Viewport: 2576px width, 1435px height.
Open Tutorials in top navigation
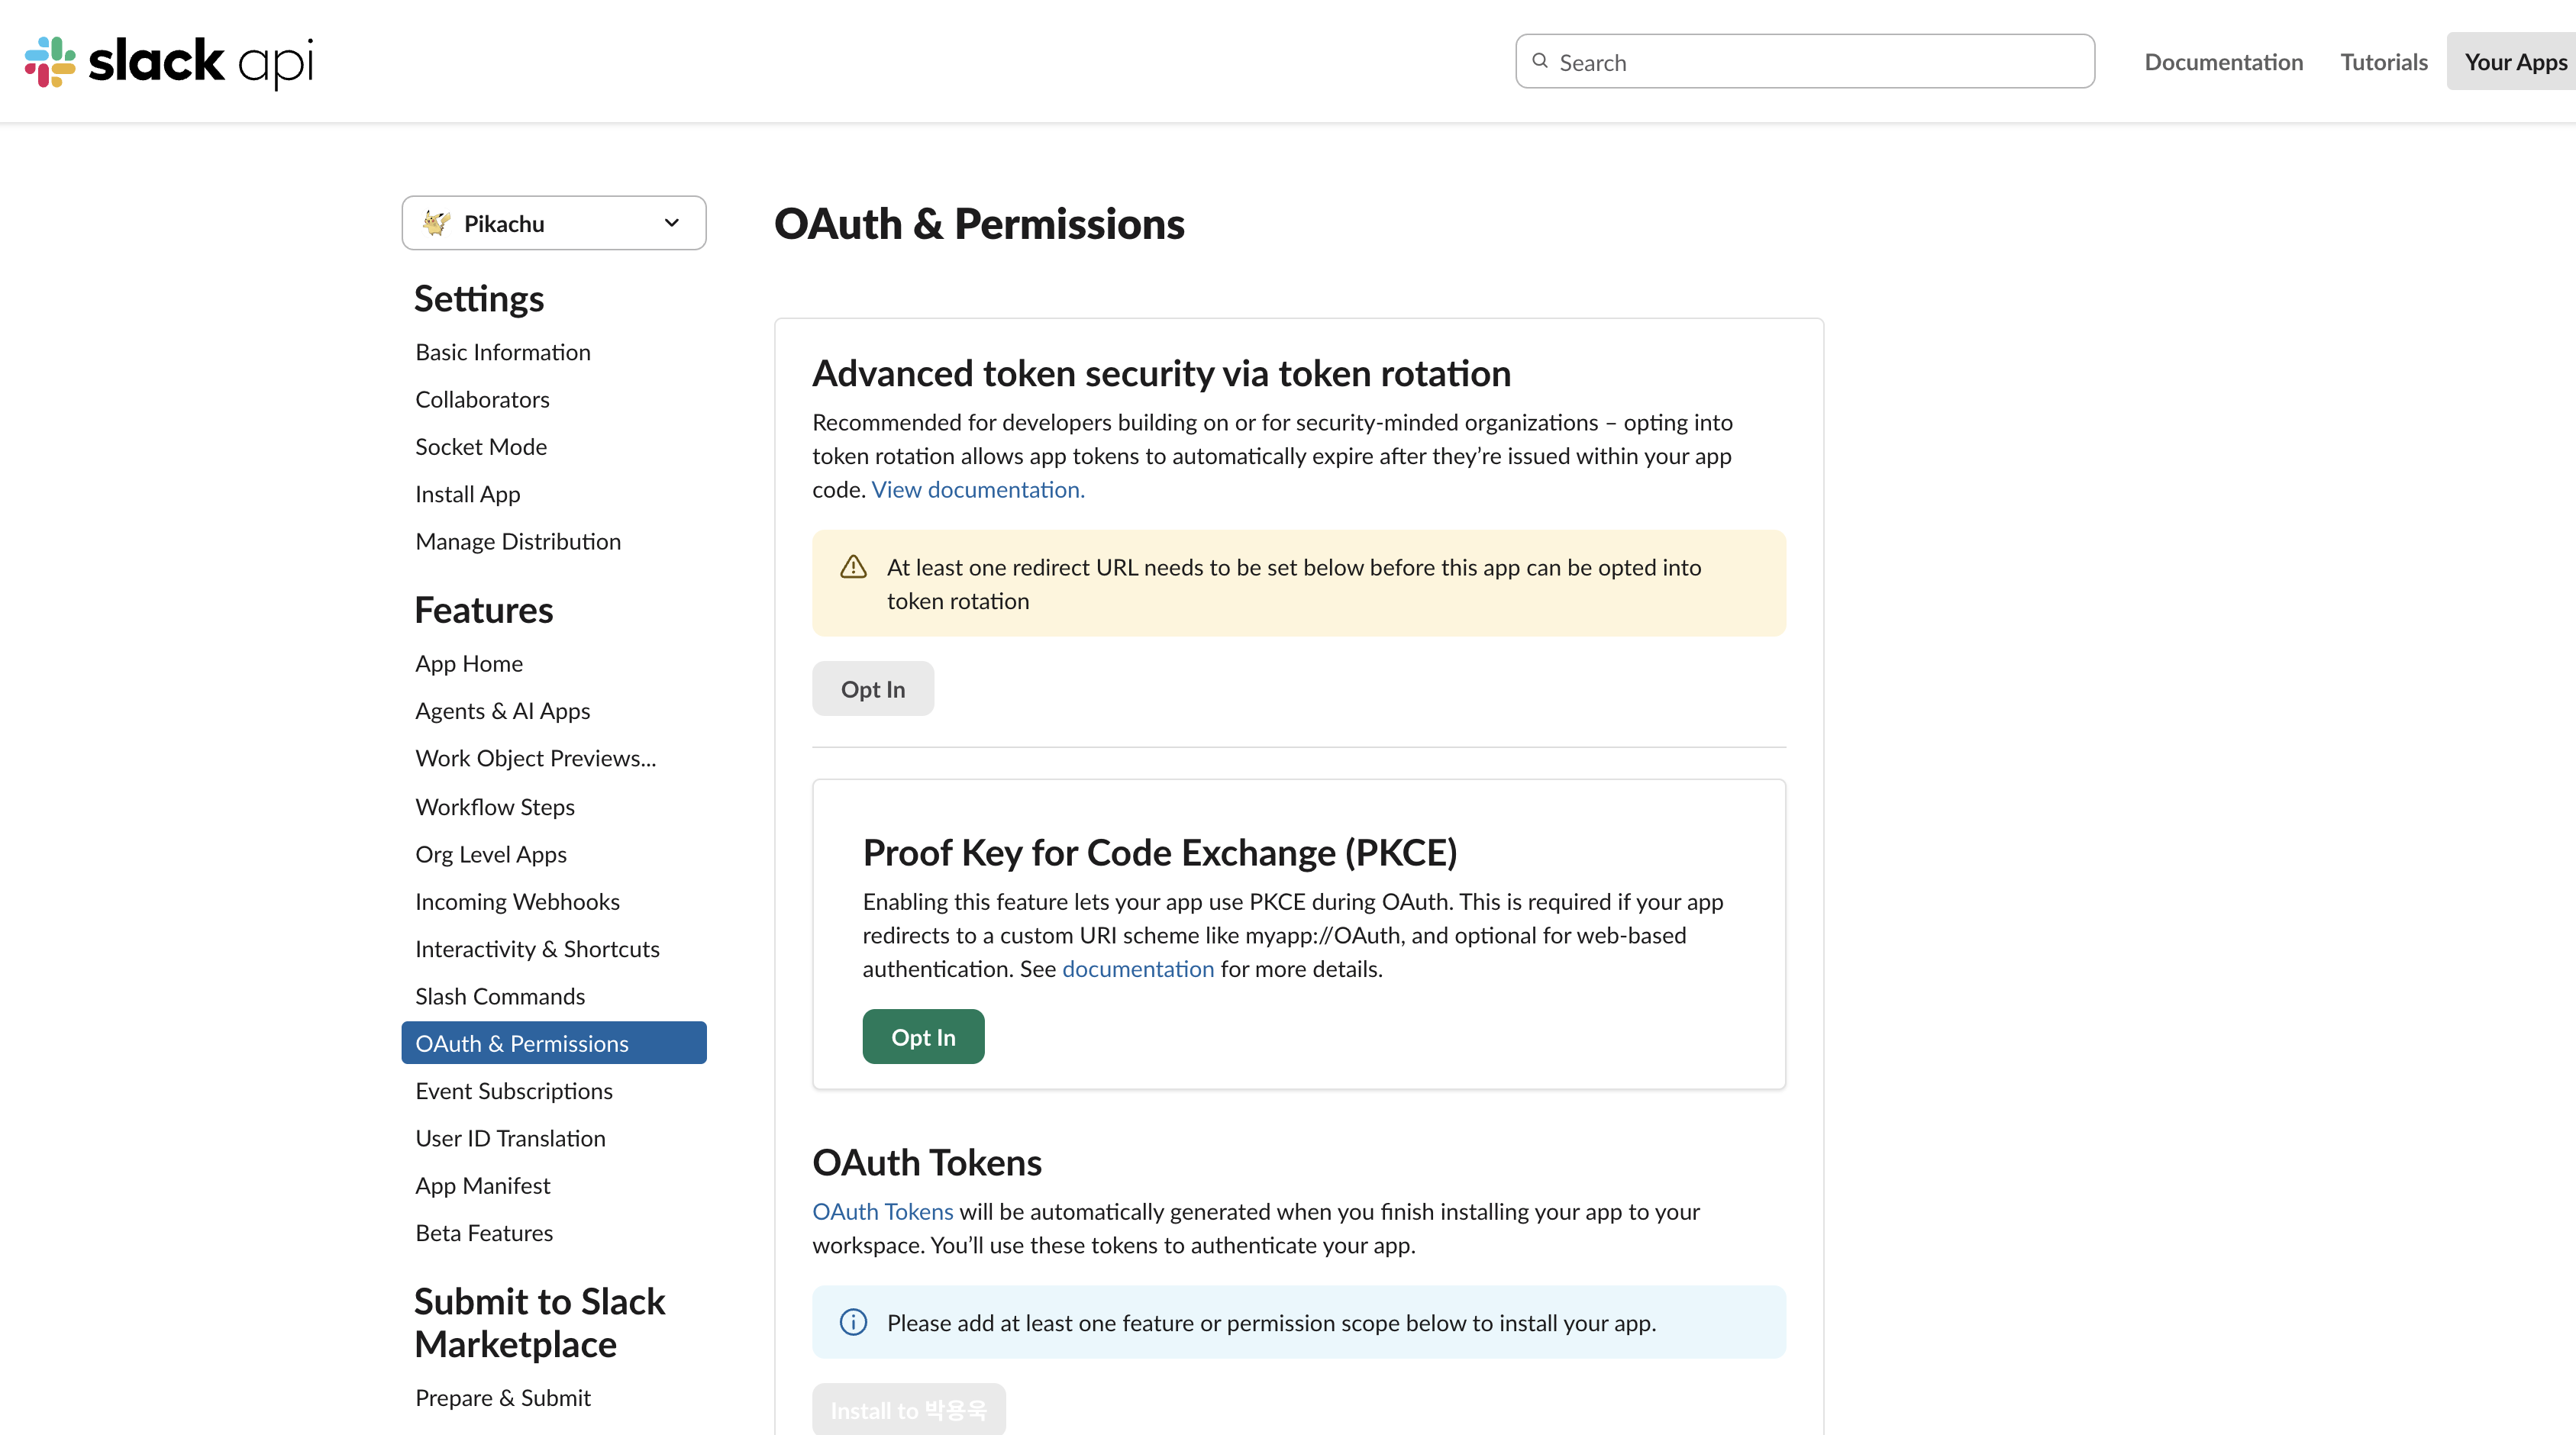pyautogui.click(x=2384, y=62)
